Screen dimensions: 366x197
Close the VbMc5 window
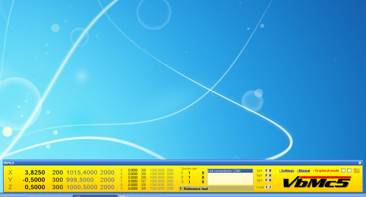[x=360, y=163]
